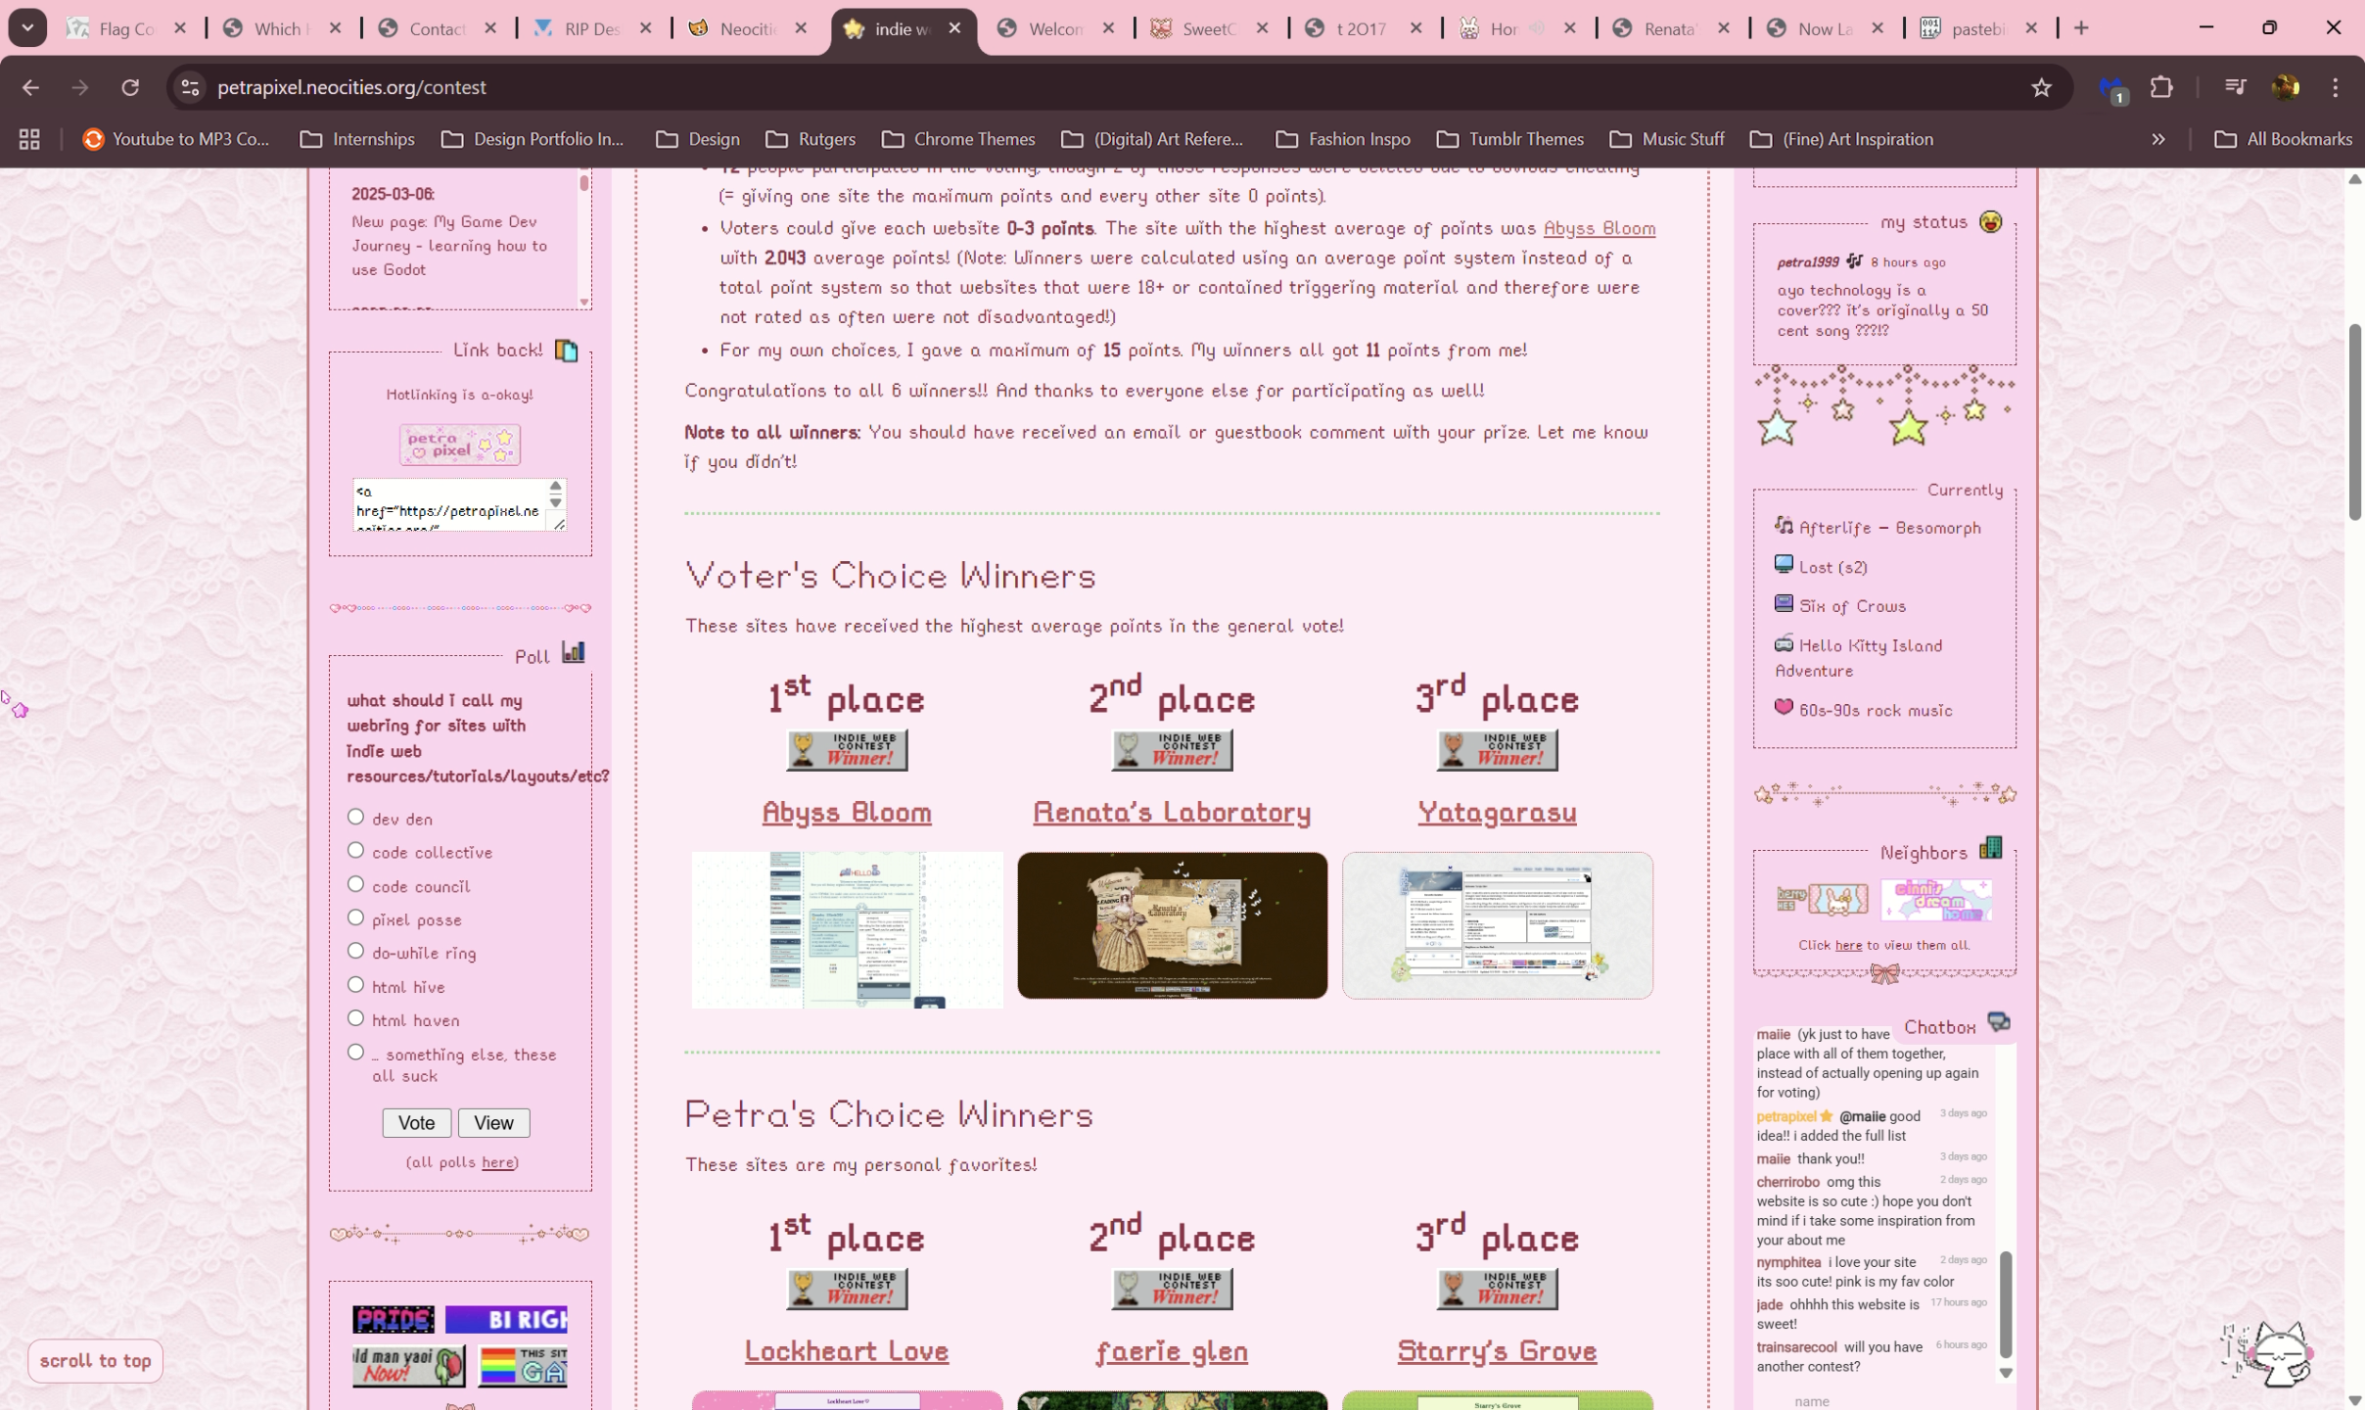This screenshot has height=1410, width=2365.
Task: Open the tab search dropdown arrow
Action: pyautogui.click(x=27, y=28)
